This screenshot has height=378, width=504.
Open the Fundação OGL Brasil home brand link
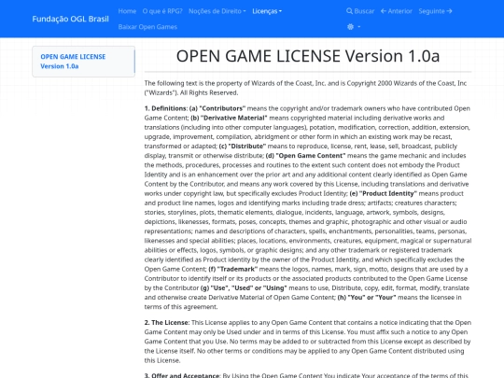pyautogui.click(x=70, y=19)
